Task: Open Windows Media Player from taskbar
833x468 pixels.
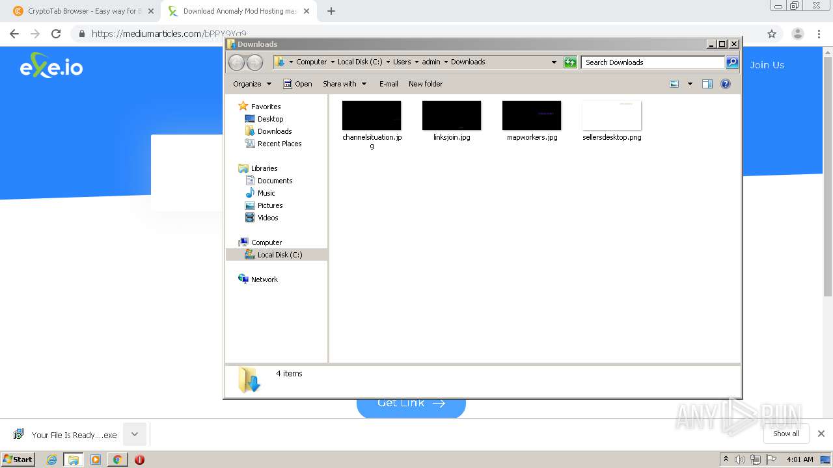Action: 96,460
